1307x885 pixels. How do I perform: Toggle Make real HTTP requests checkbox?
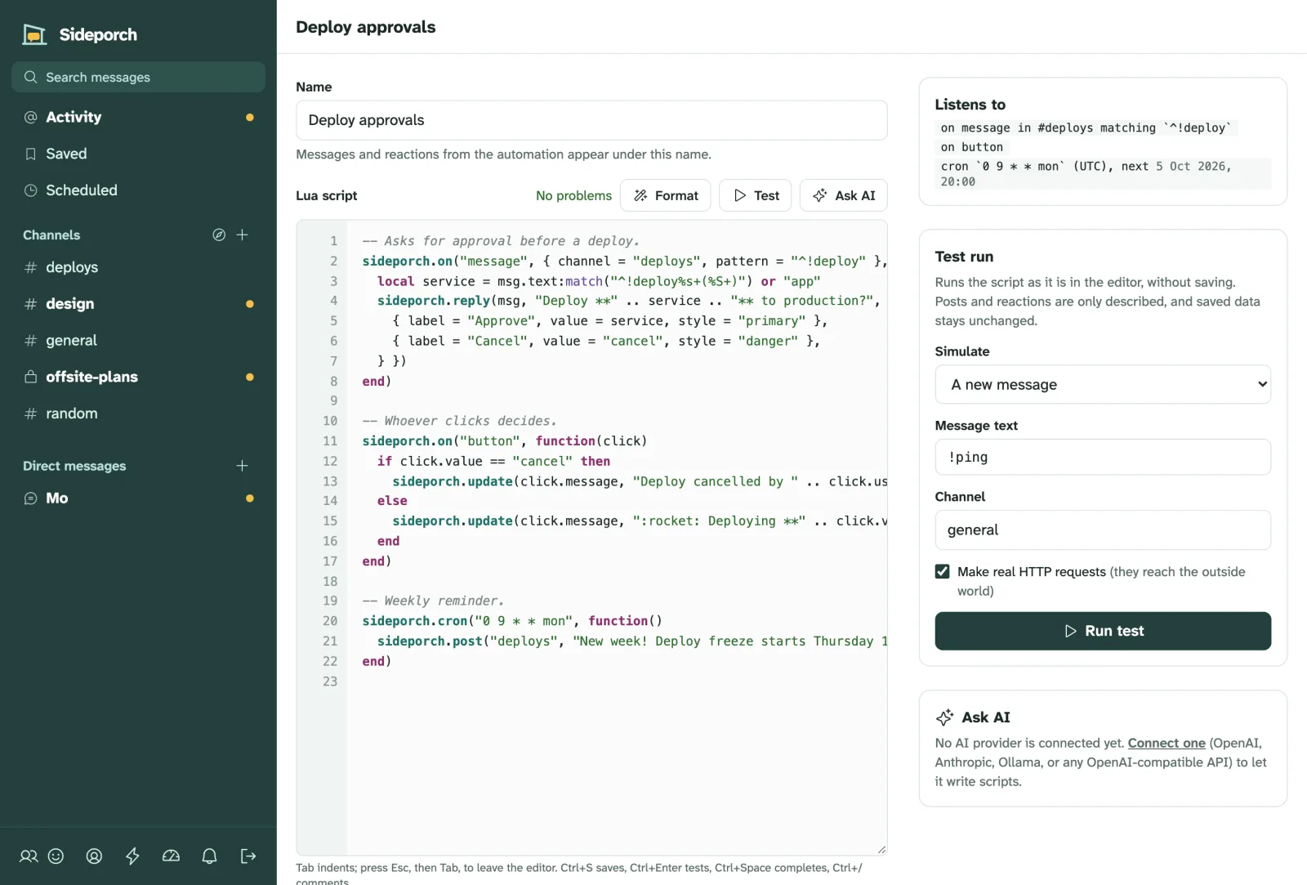943,571
